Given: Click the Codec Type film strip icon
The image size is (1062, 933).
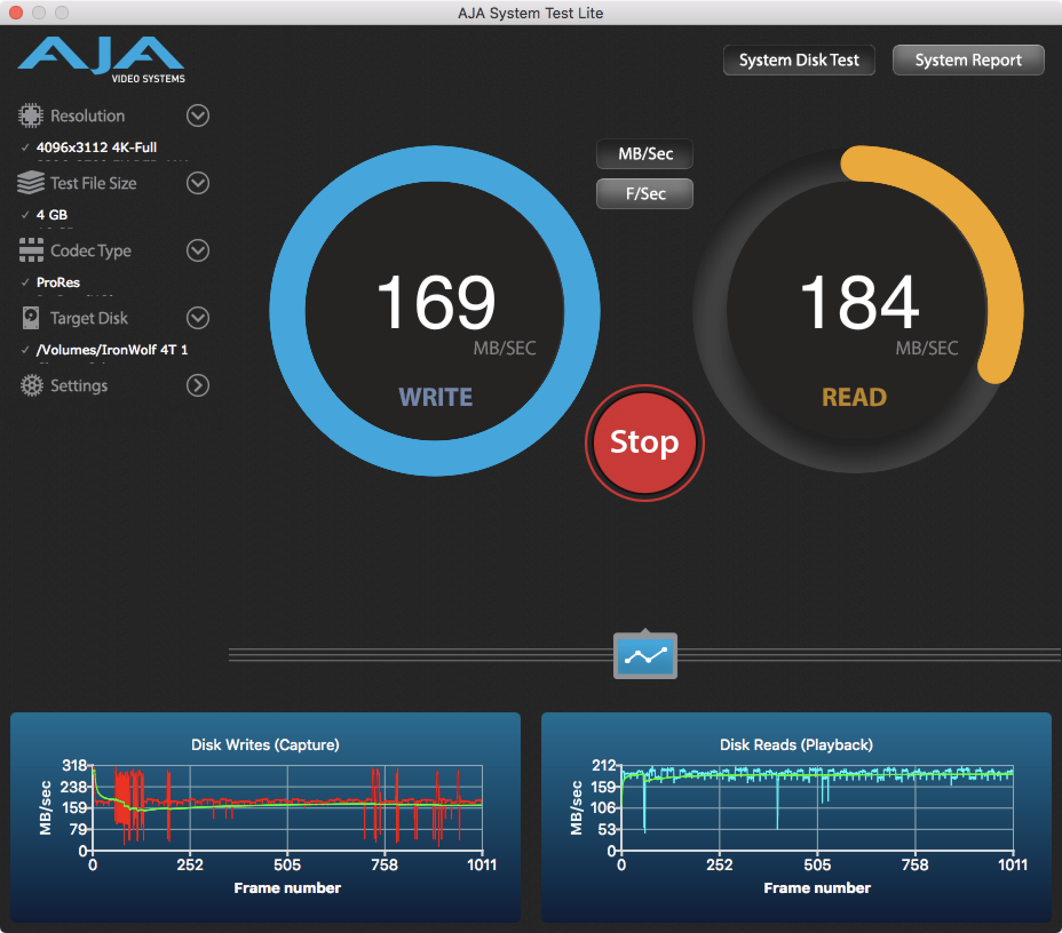Looking at the screenshot, I should click(x=31, y=250).
